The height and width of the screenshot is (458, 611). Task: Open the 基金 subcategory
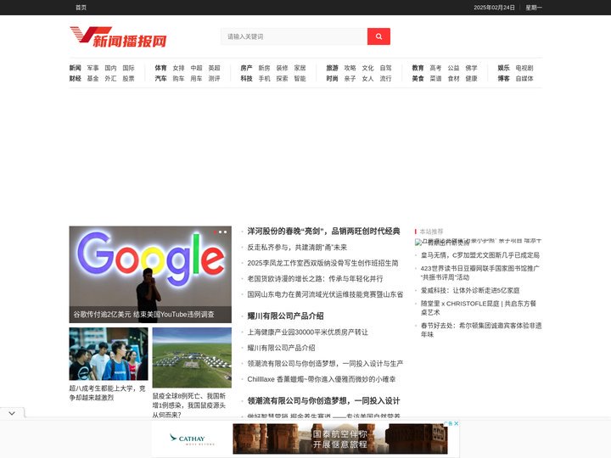[92, 78]
